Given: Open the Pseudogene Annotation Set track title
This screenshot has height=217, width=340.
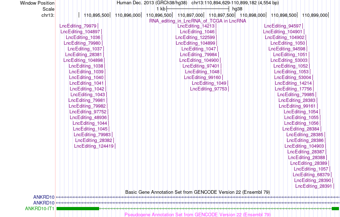Looking at the screenshot, I should (198, 214).
